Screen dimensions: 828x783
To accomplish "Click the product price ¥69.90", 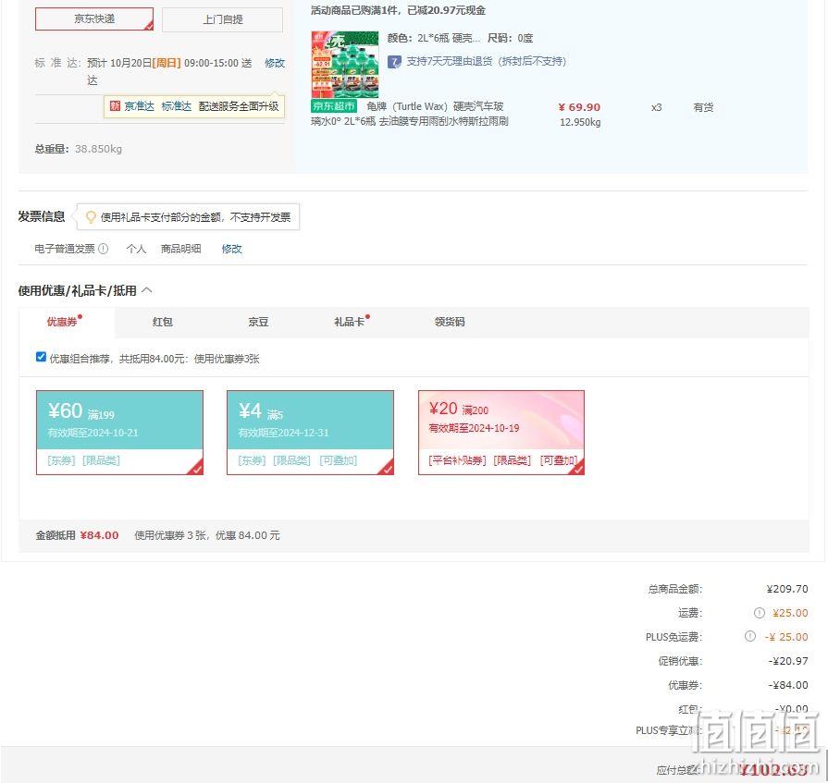I will click(x=579, y=107).
